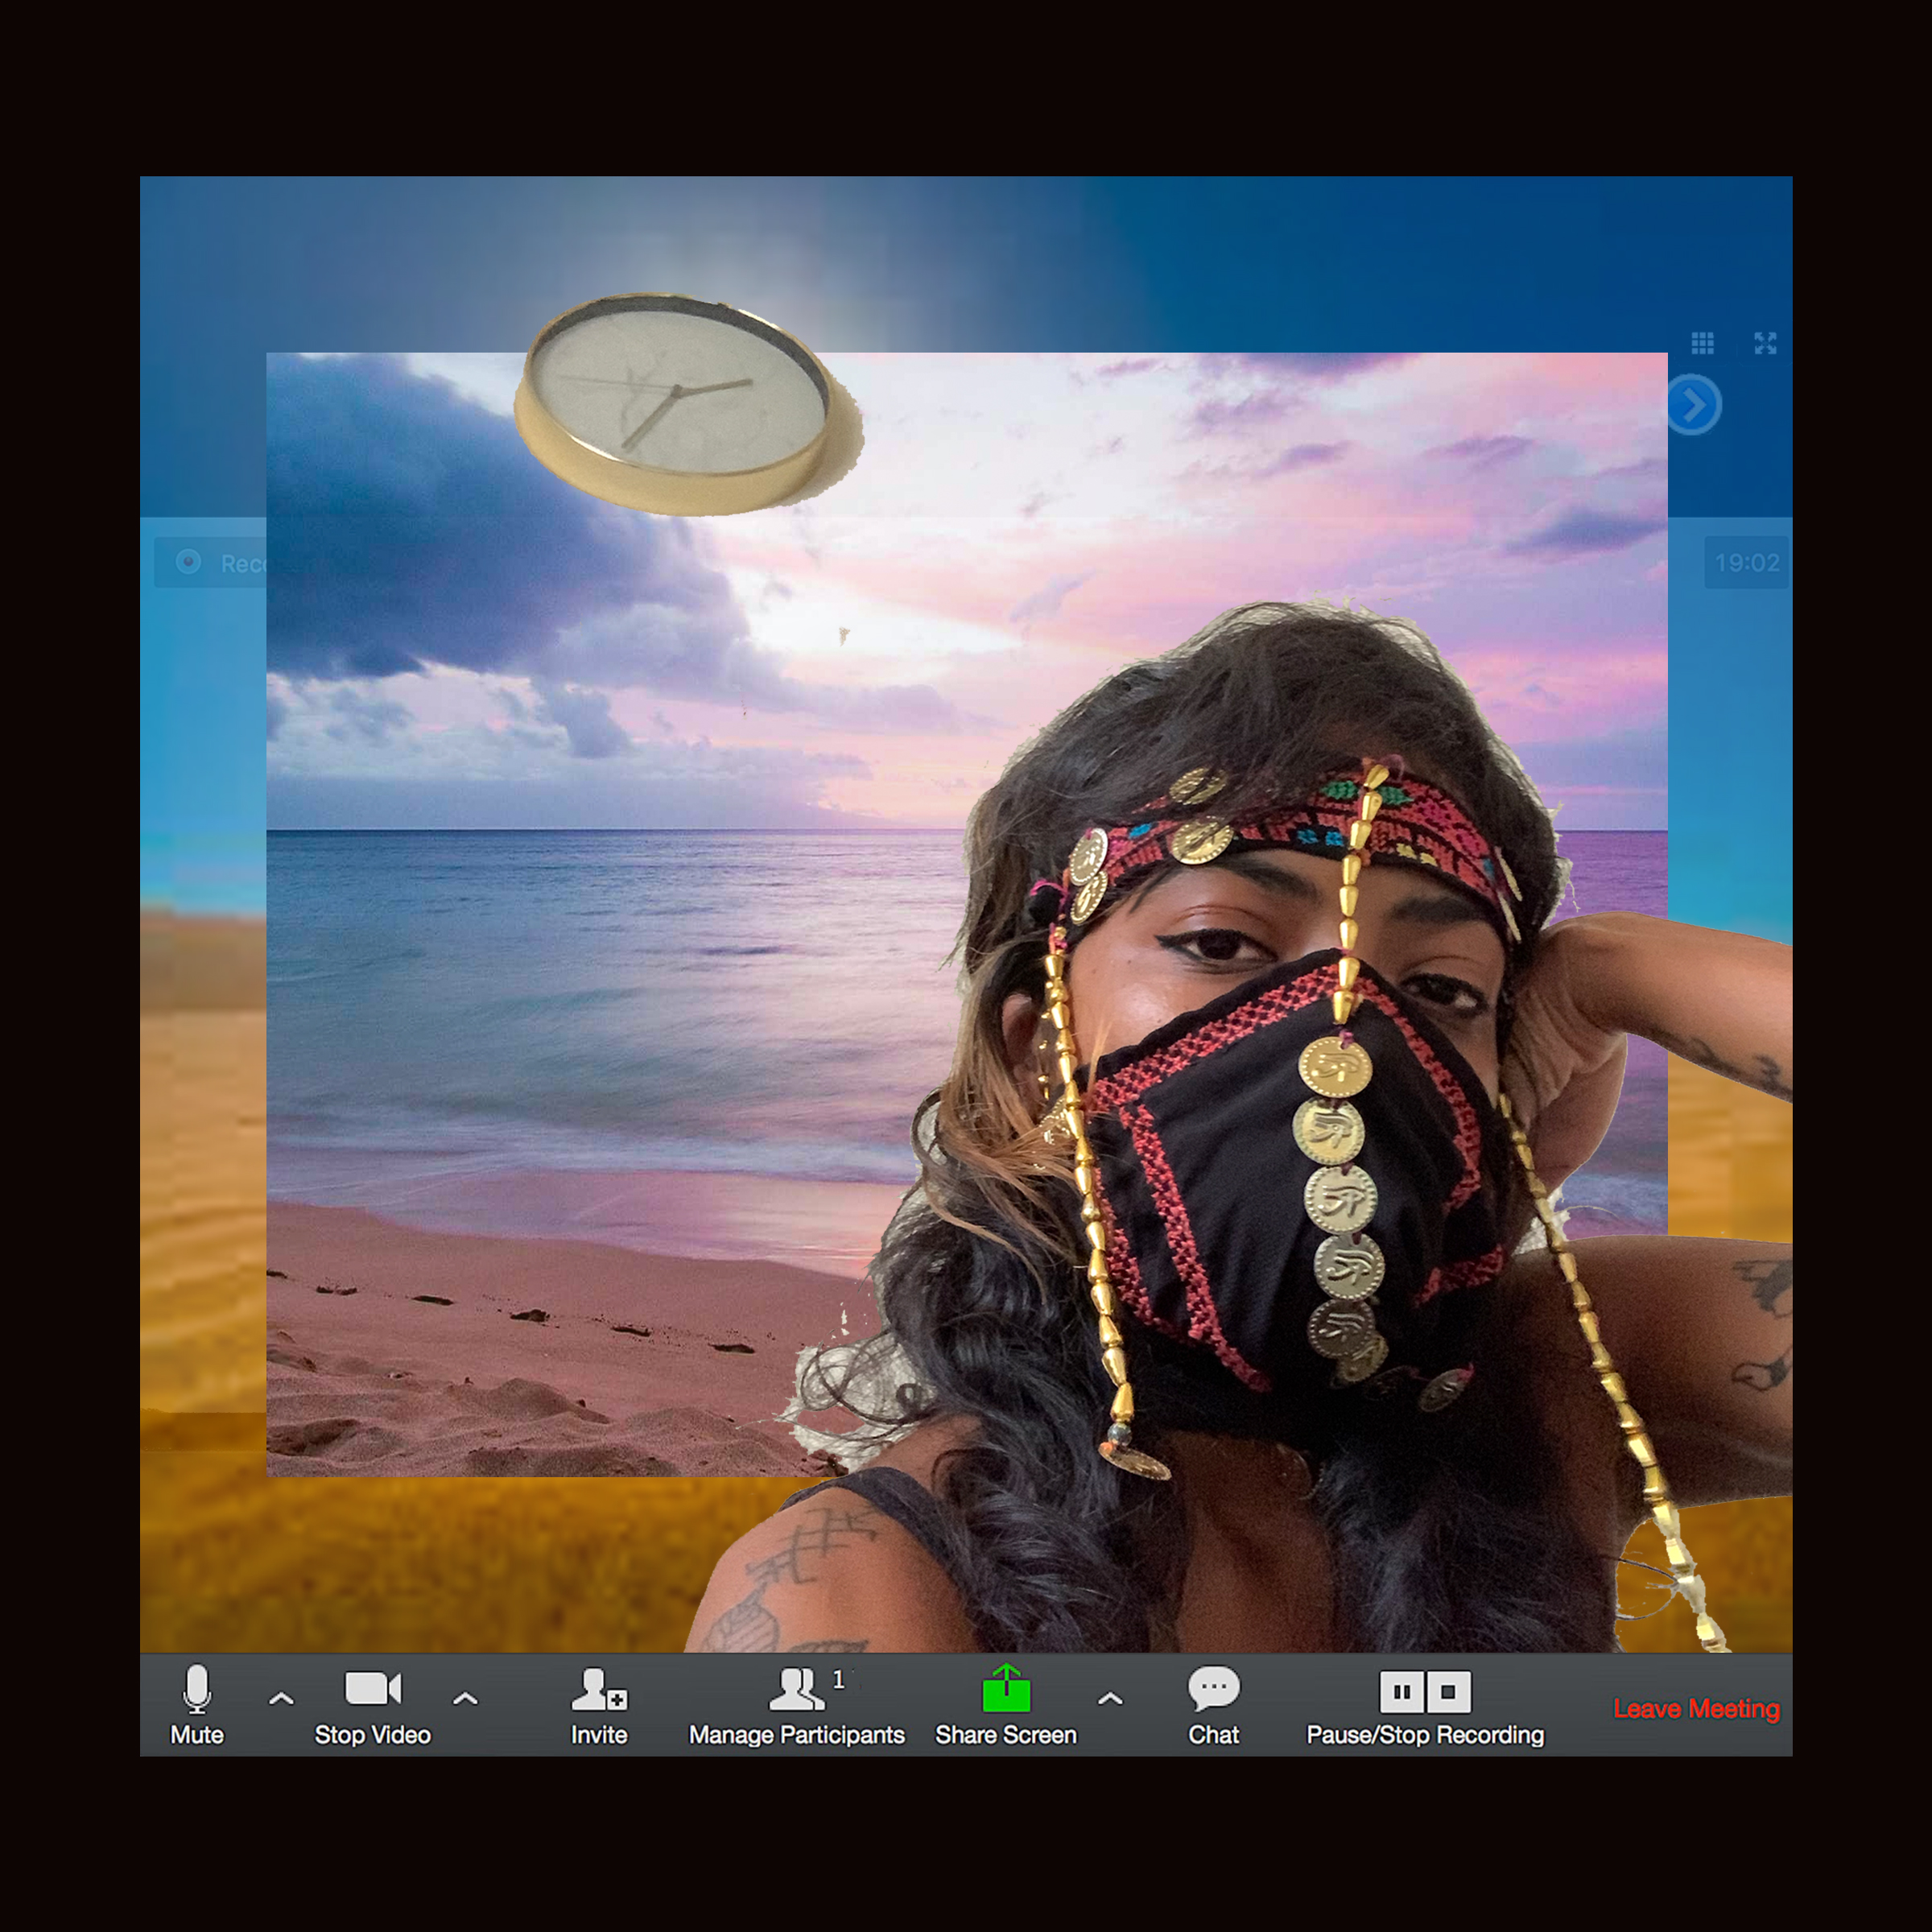The image size is (1932, 1932).
Task: Click the 19:02 meeting timer
Action: [x=1746, y=562]
